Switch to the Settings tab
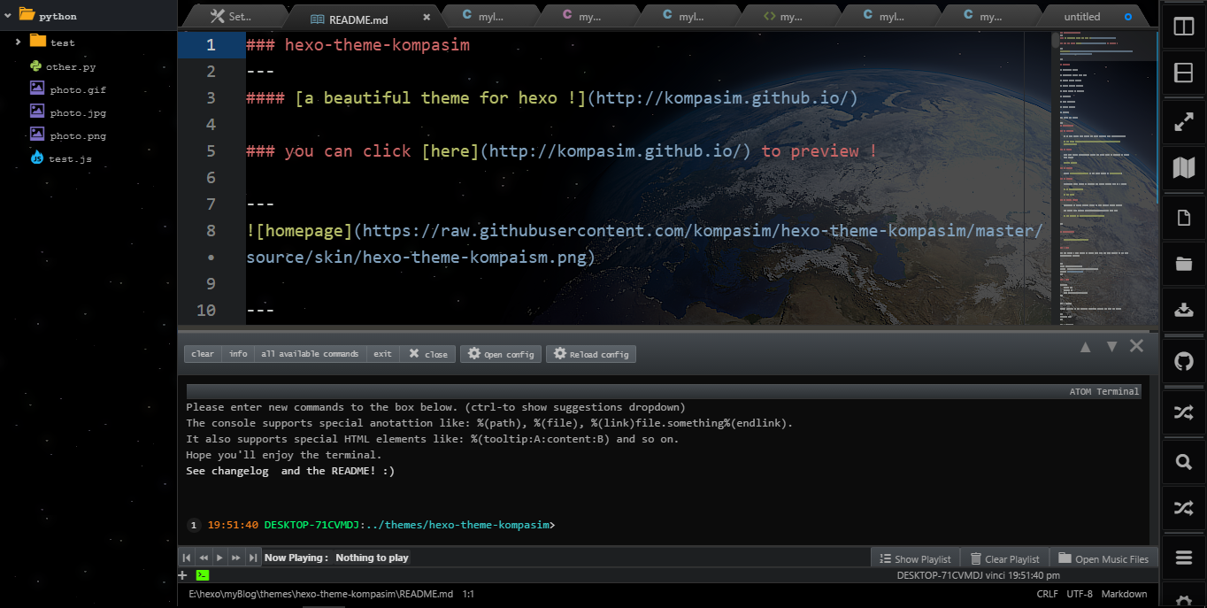 (232, 17)
